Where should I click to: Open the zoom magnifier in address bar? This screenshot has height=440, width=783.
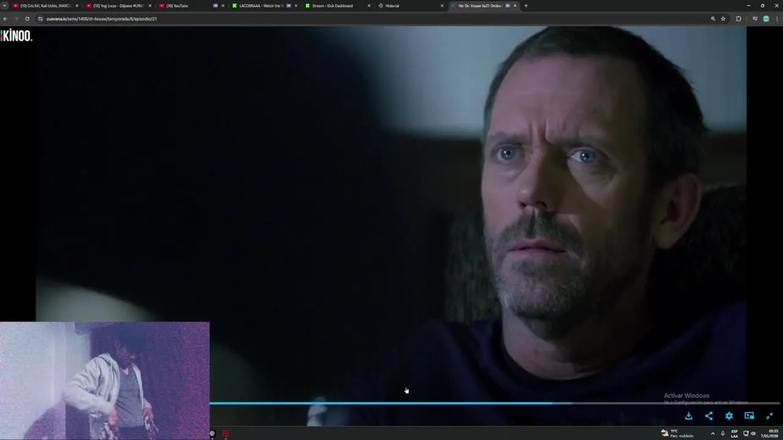[x=713, y=19]
